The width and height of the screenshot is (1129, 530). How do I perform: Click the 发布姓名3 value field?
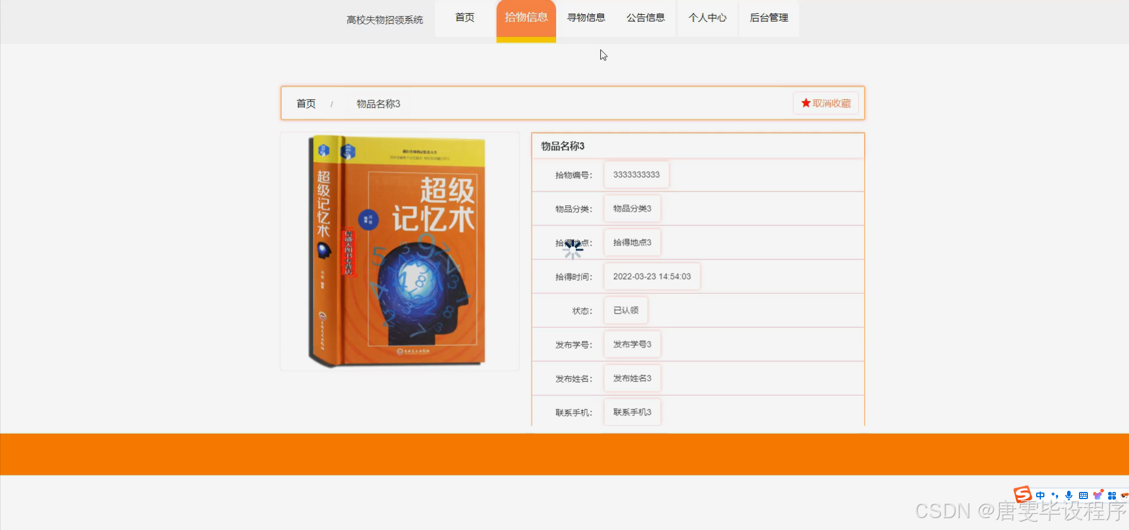click(x=632, y=378)
